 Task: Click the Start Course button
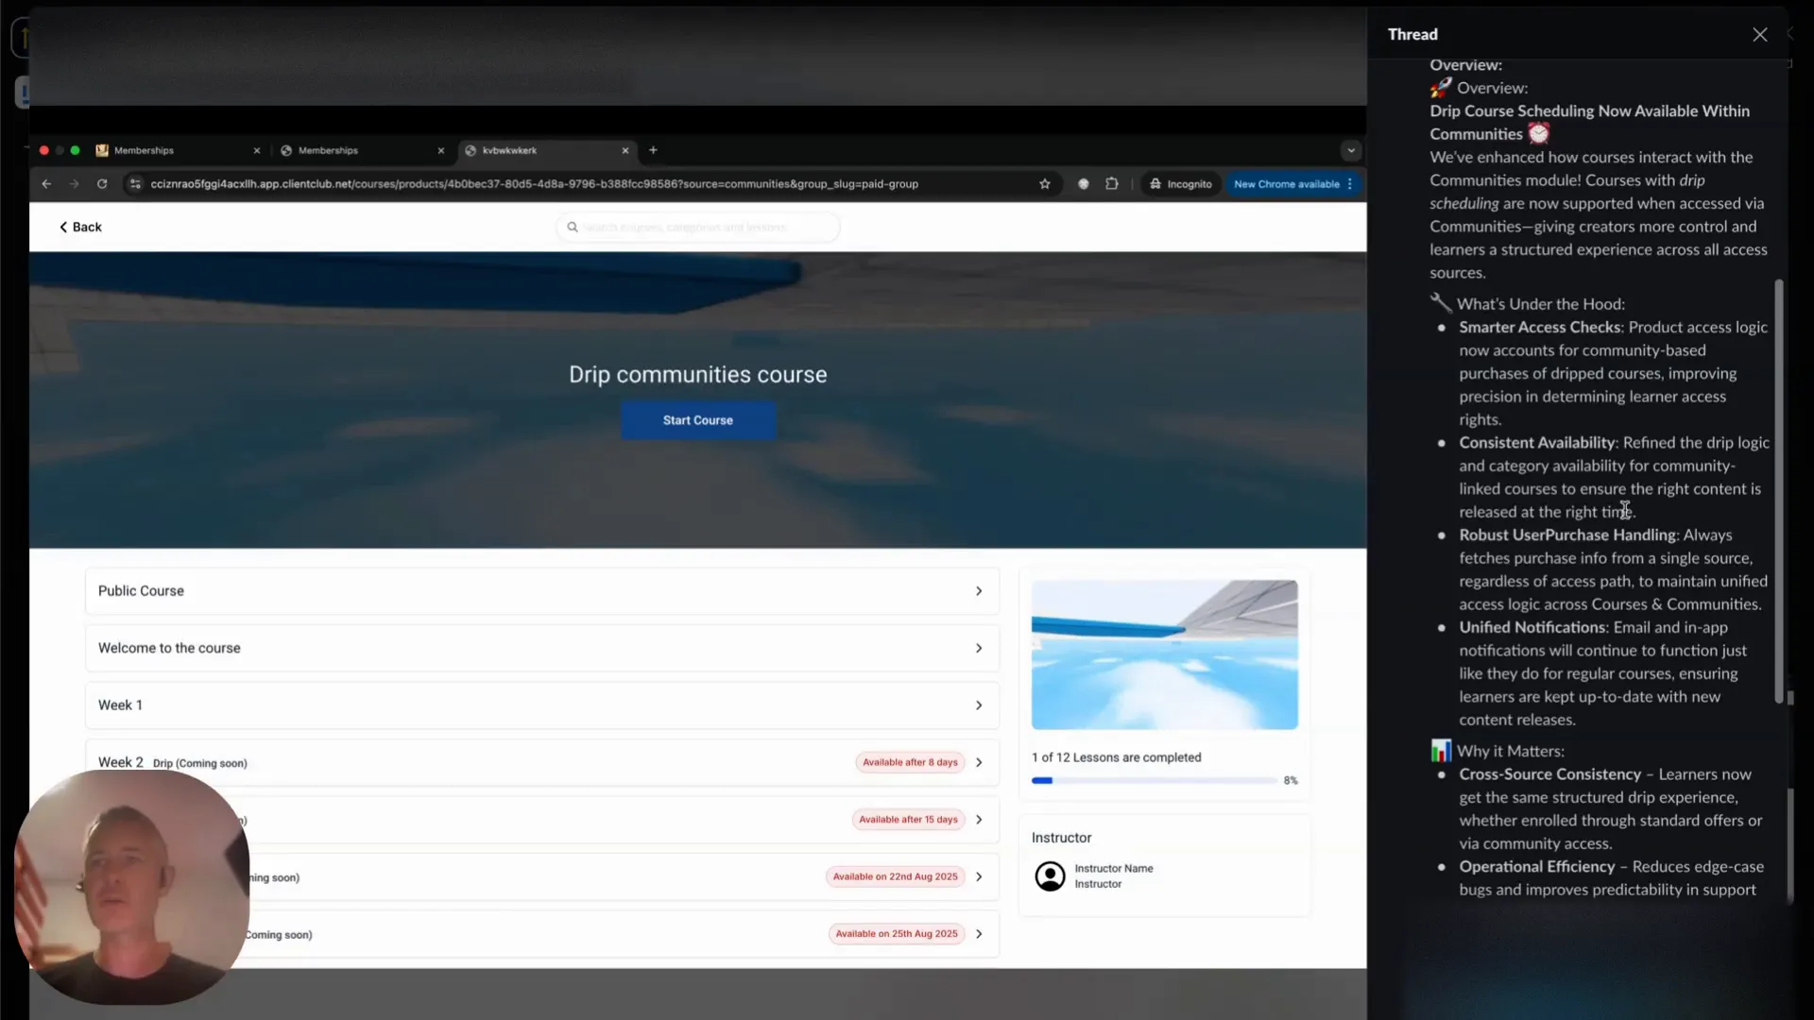(697, 420)
